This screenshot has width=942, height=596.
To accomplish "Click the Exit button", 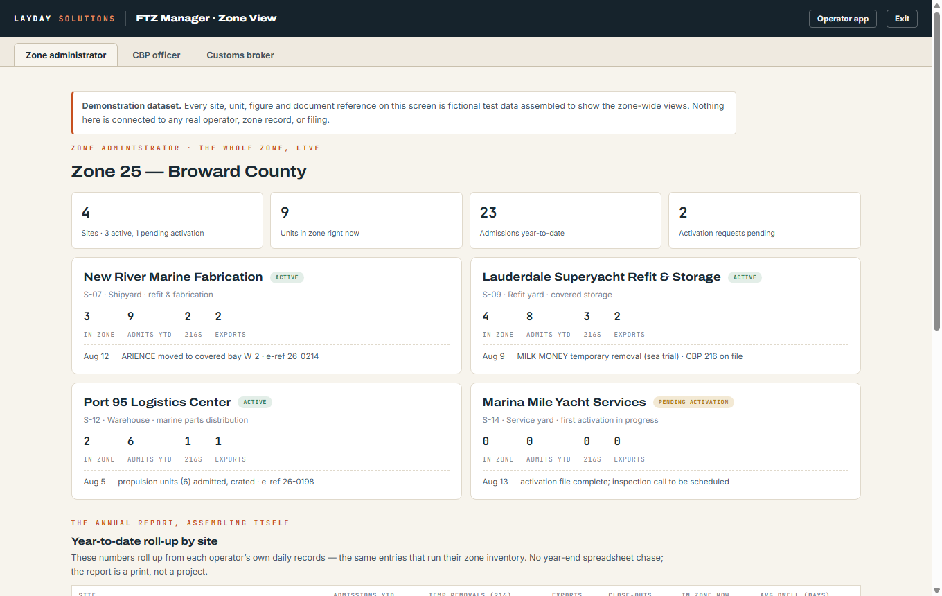I will click(x=902, y=19).
